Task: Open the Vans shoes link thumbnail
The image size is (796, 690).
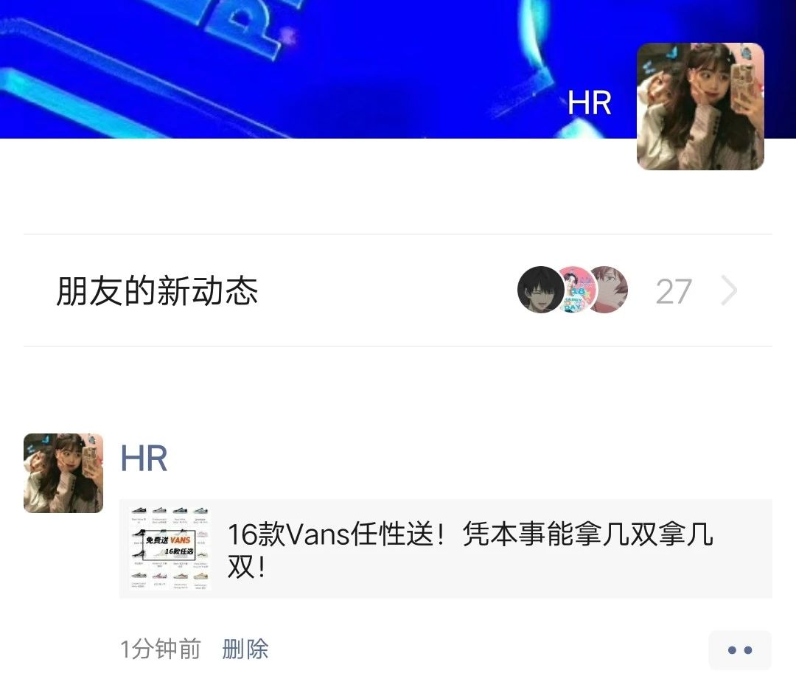Action: 170,548
